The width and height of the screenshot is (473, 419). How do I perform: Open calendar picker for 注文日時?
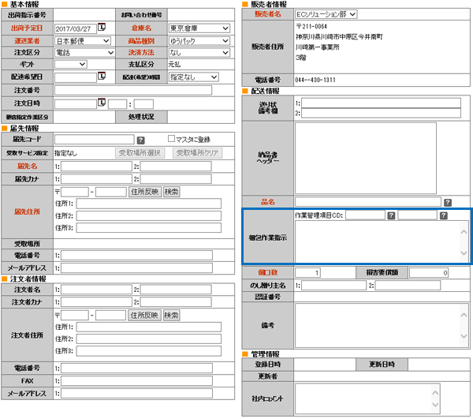click(102, 103)
